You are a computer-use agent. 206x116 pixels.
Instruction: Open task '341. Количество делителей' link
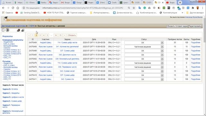coord(67,47)
